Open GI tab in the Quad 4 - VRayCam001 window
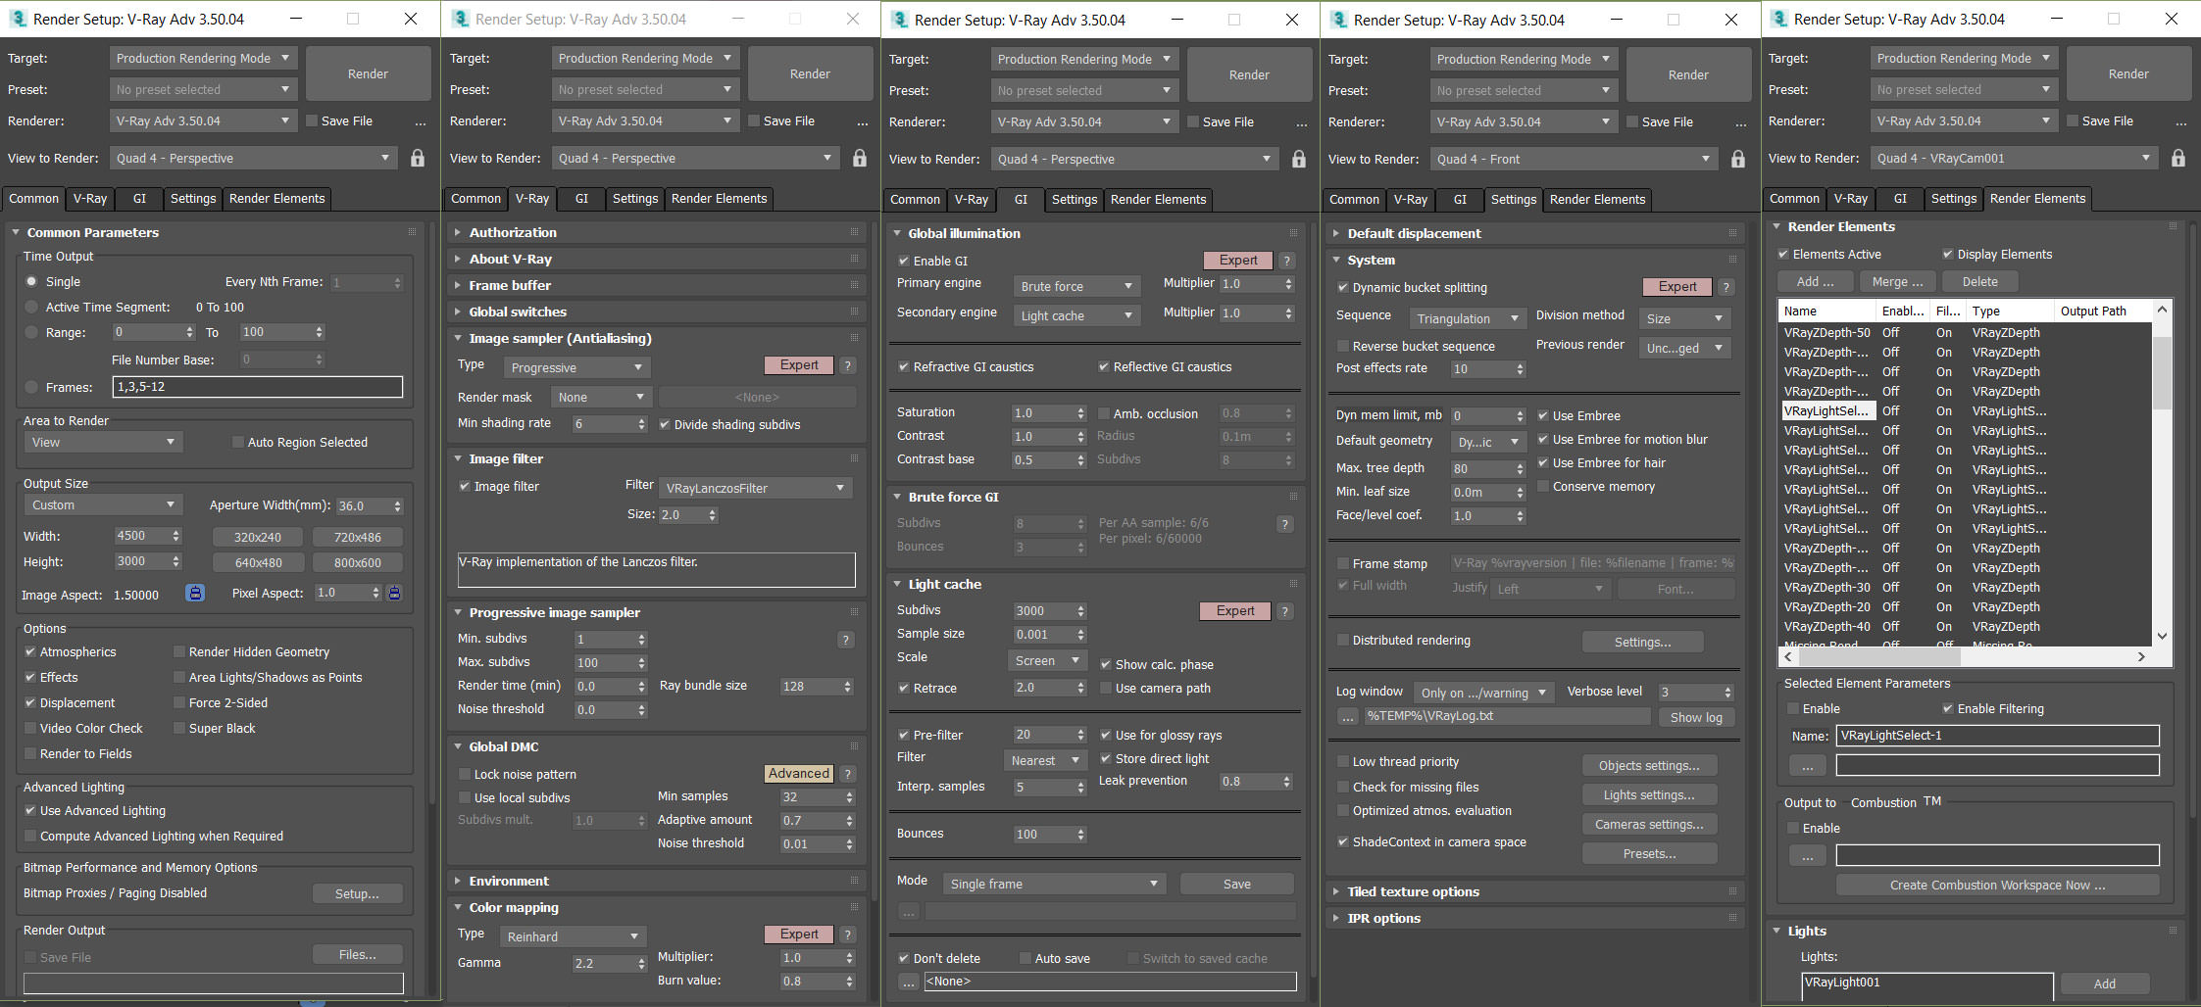Screen dimensions: 2201x1007 pyautogui.click(x=1900, y=198)
